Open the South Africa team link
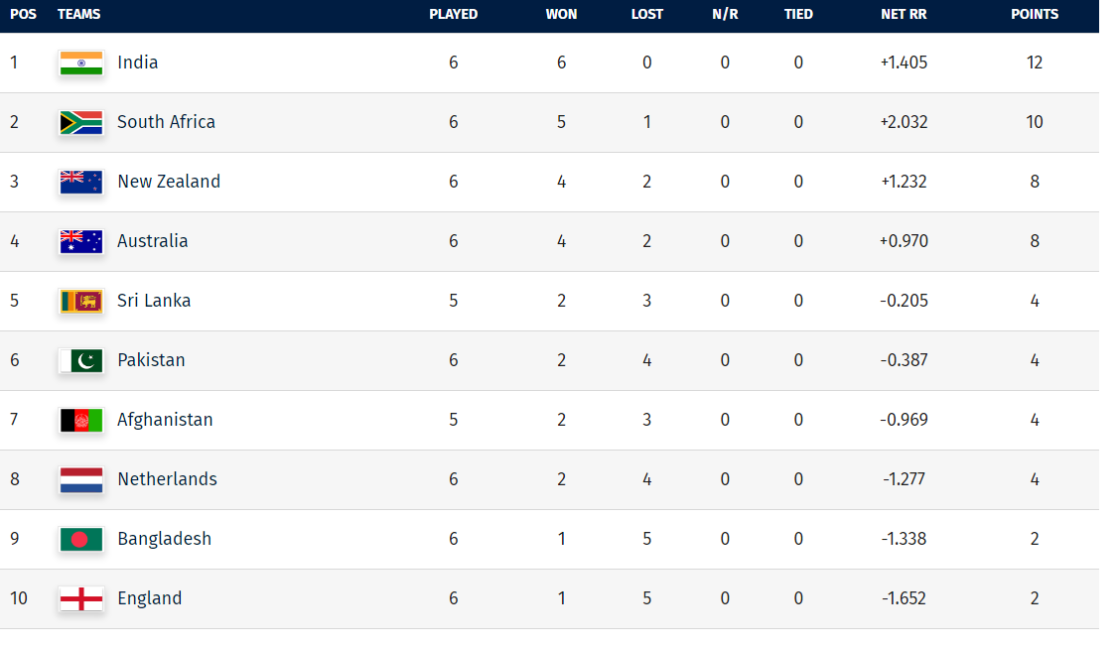This screenshot has width=1117, height=649. (x=166, y=122)
